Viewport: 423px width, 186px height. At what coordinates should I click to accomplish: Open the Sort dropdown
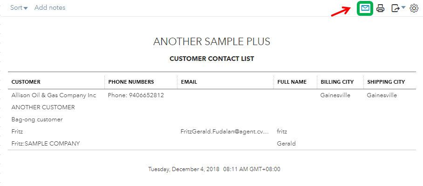click(19, 7)
